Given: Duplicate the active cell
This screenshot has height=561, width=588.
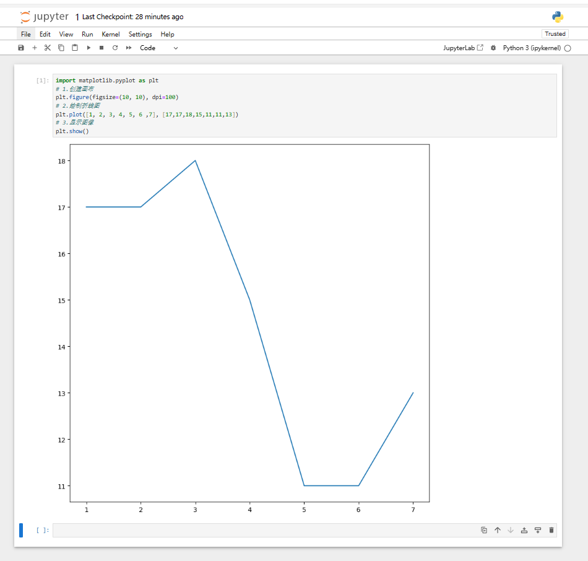Looking at the screenshot, I should tap(484, 530).
